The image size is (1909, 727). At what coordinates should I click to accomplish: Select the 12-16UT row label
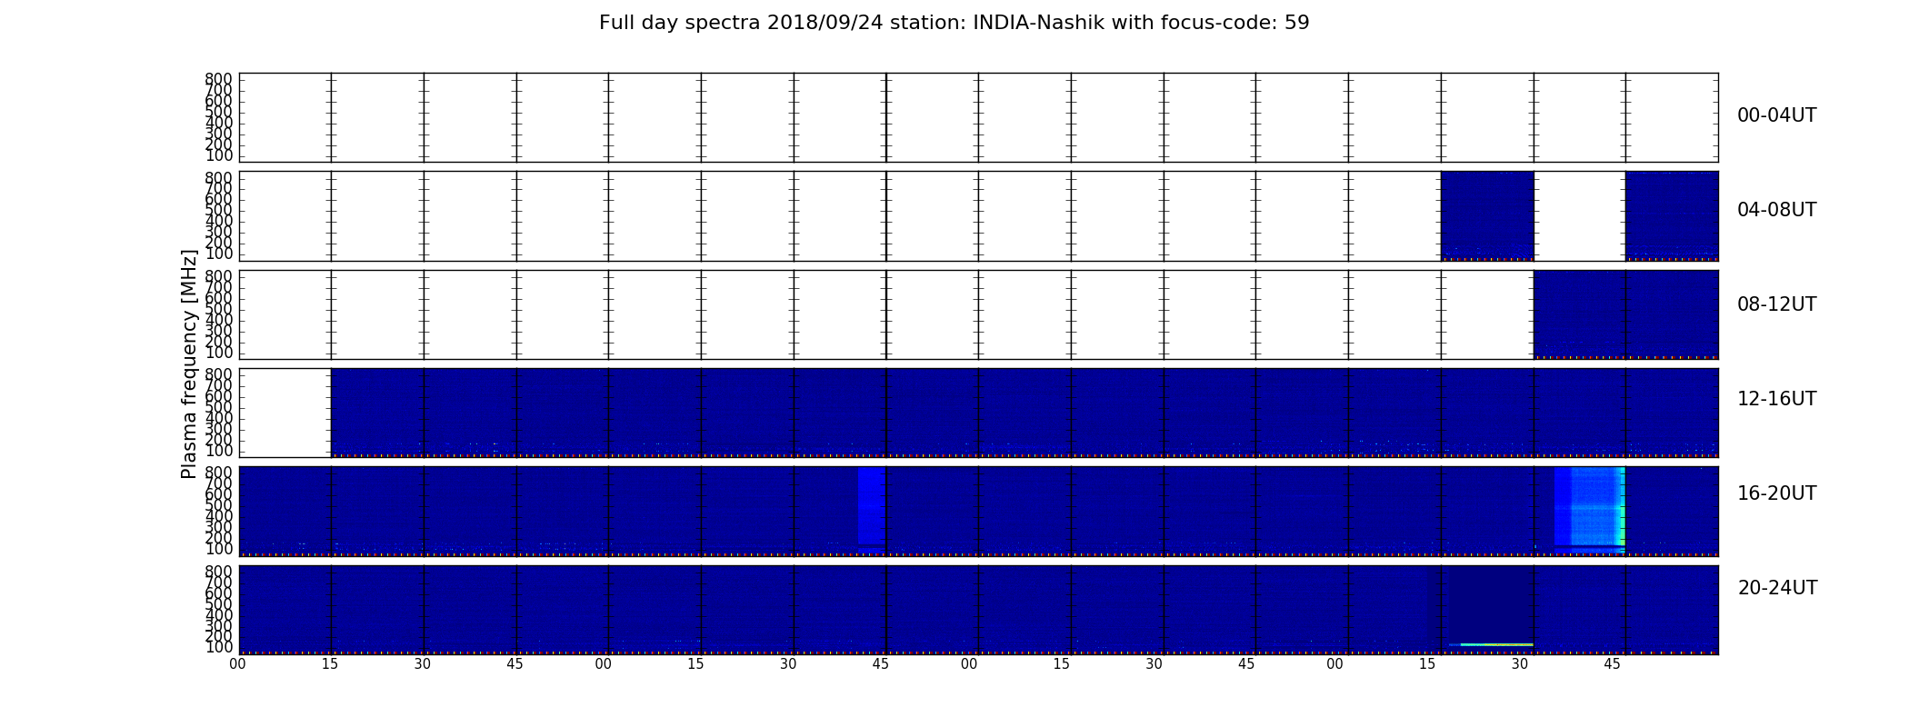[x=1776, y=399]
